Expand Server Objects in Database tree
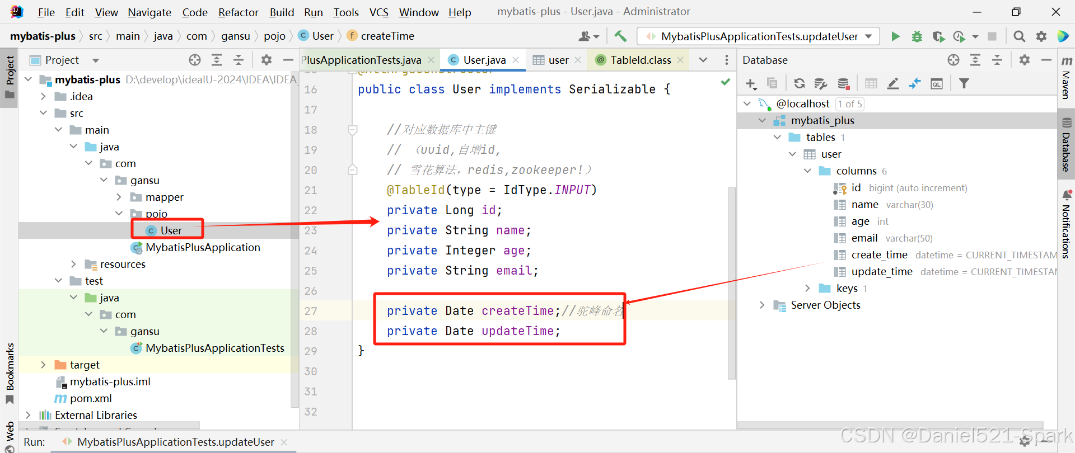The width and height of the screenshot is (1075, 453). point(762,305)
